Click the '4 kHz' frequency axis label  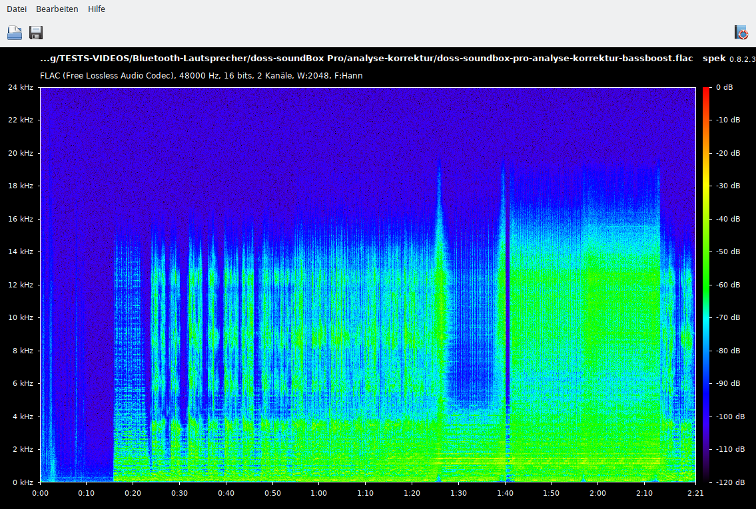pos(22,416)
